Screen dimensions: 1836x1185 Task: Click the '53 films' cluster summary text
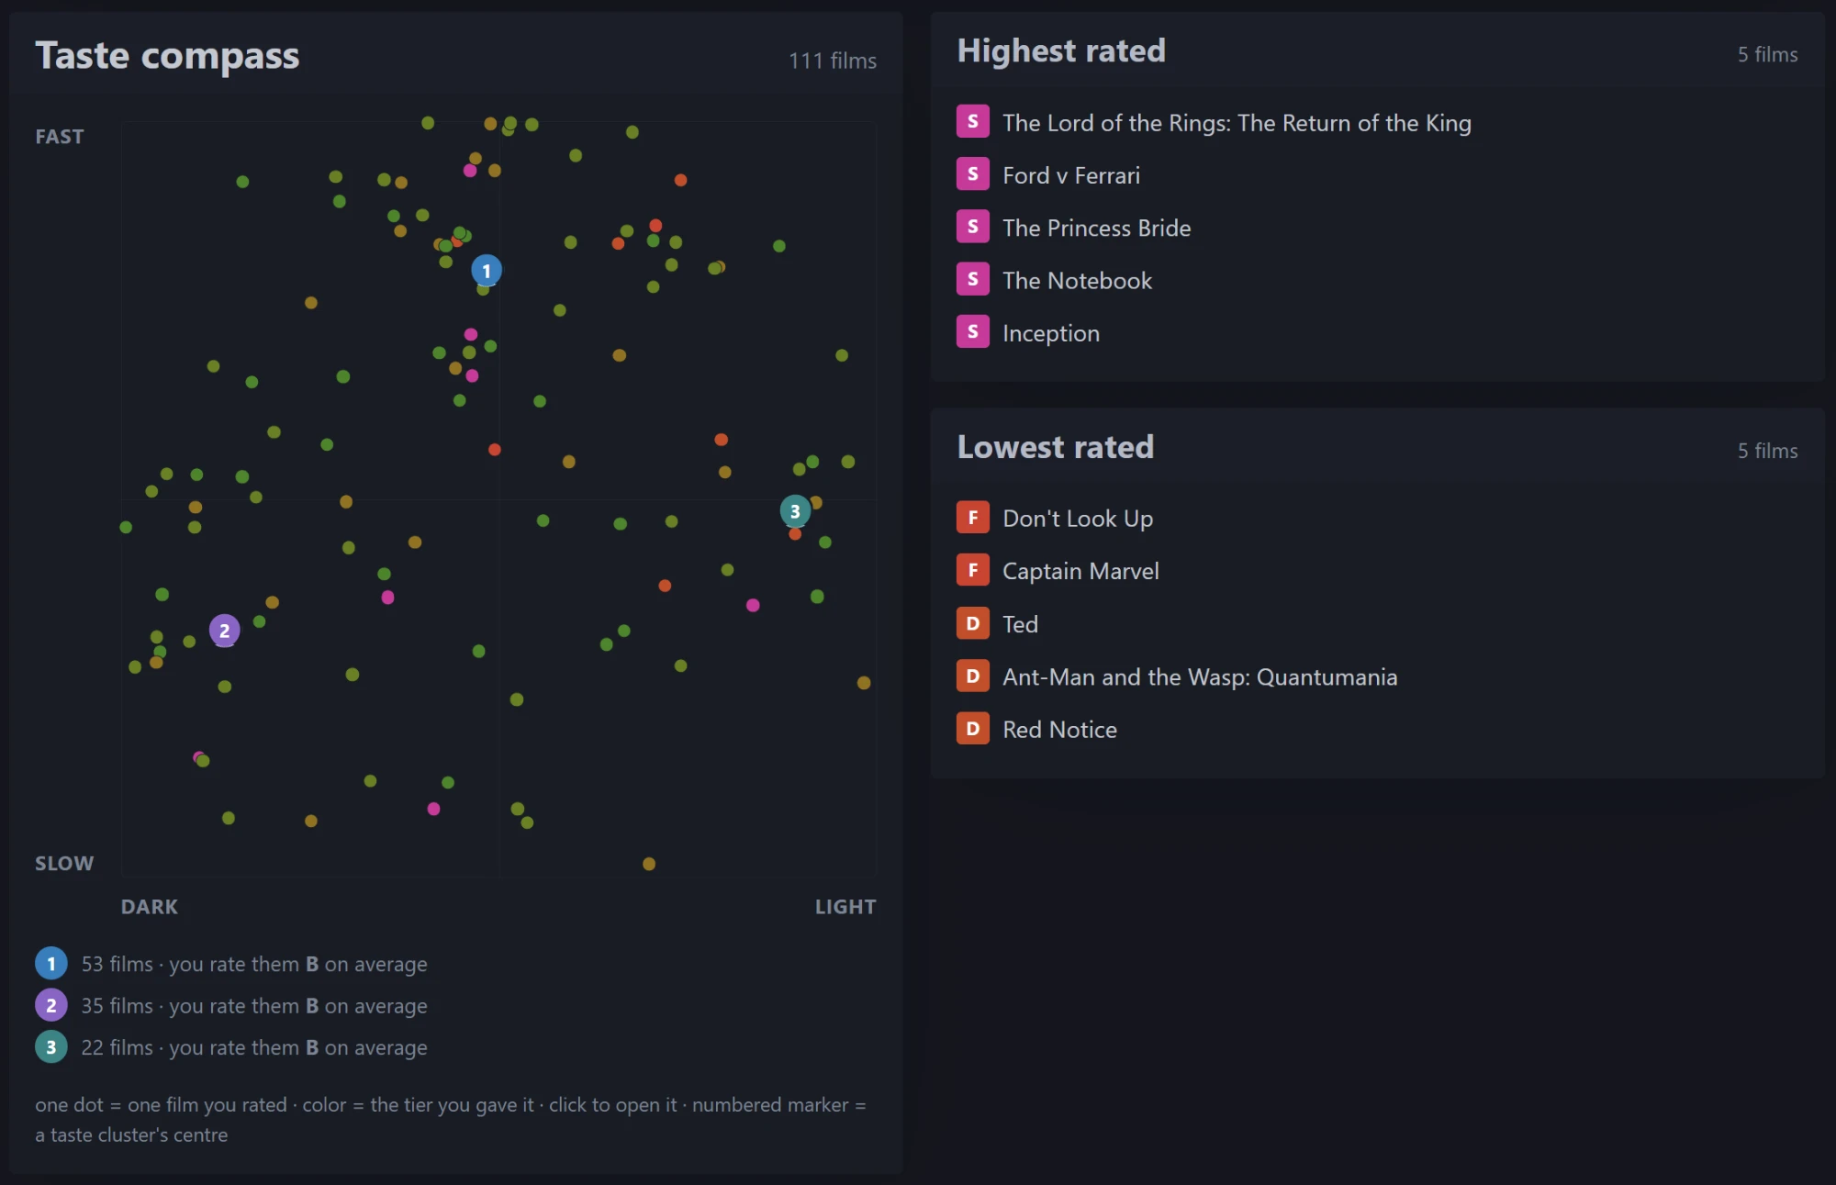click(254, 965)
